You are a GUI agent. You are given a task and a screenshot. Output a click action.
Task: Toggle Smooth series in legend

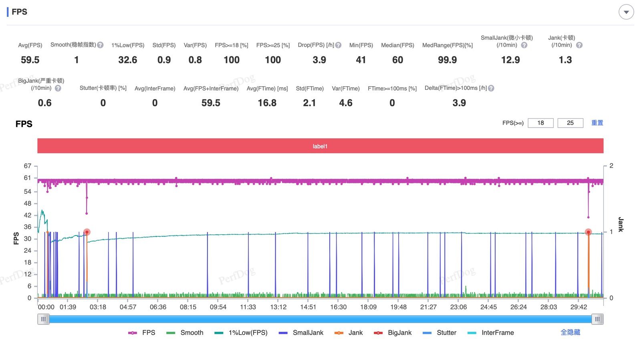185,333
